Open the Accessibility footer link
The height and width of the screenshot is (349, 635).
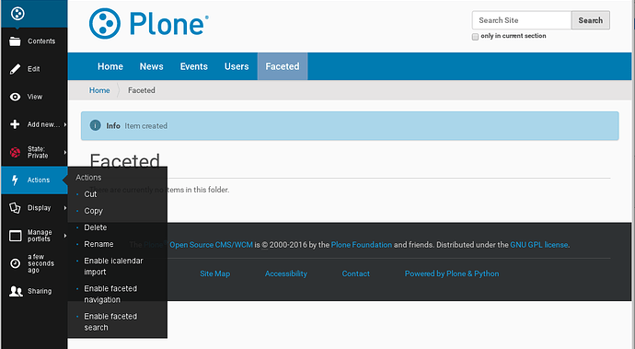pos(286,273)
